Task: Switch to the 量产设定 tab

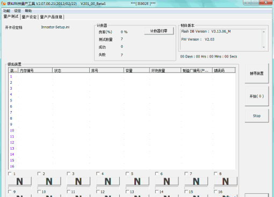Action: click(x=29, y=17)
